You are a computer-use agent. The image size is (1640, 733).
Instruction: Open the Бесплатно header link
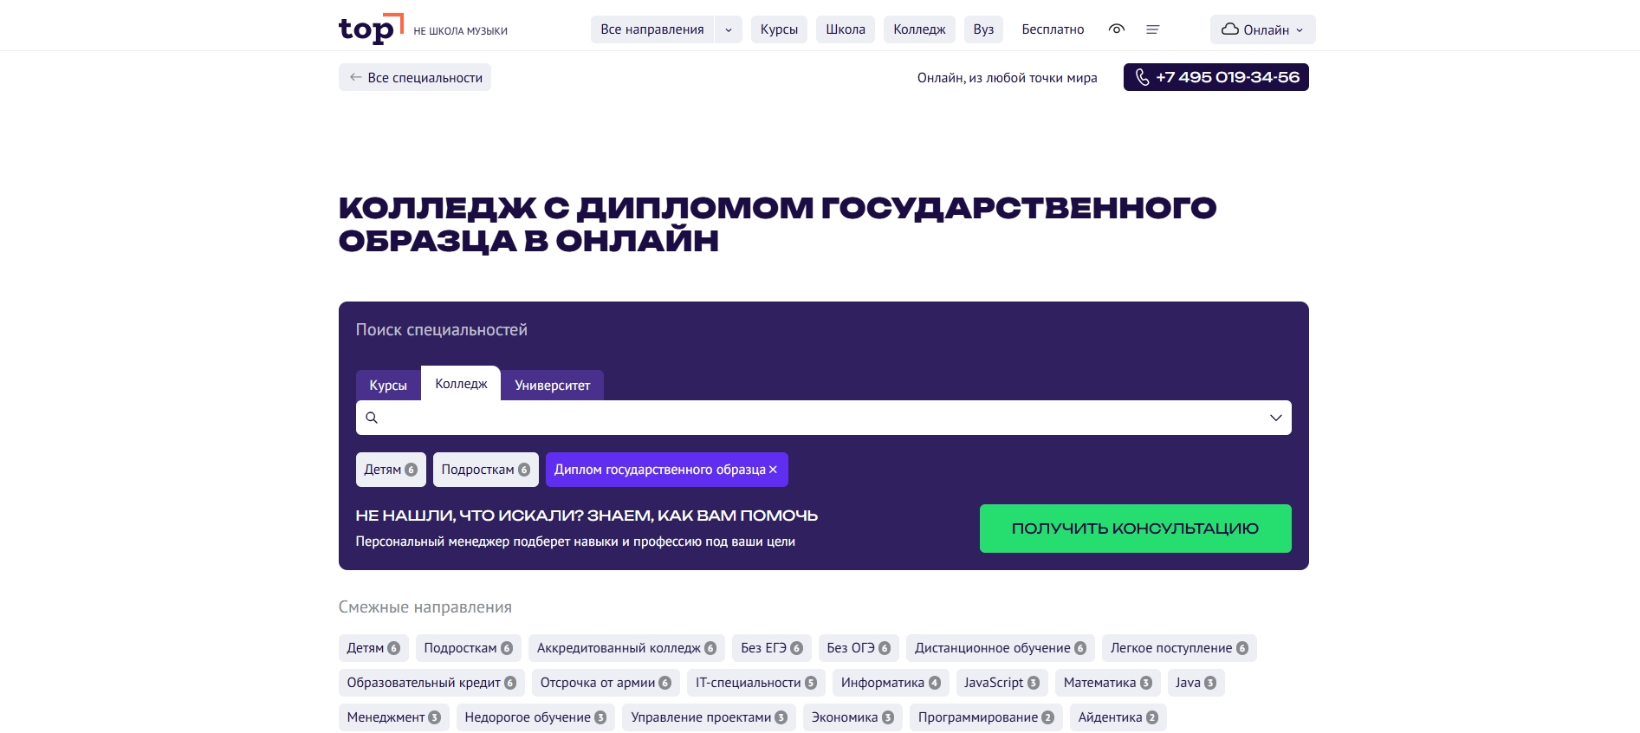tap(1053, 29)
